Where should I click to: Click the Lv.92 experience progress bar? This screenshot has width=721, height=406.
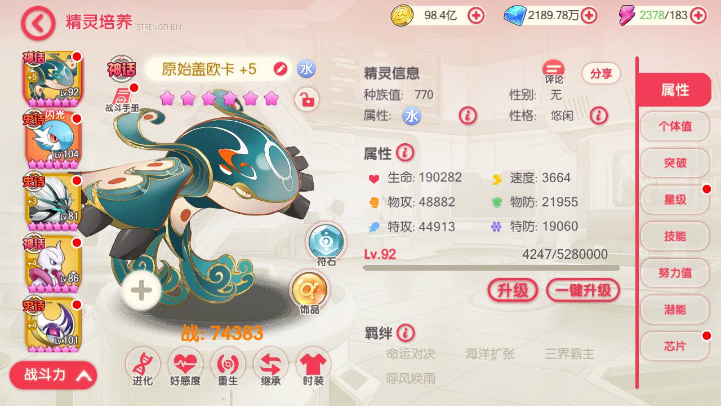coord(491,268)
